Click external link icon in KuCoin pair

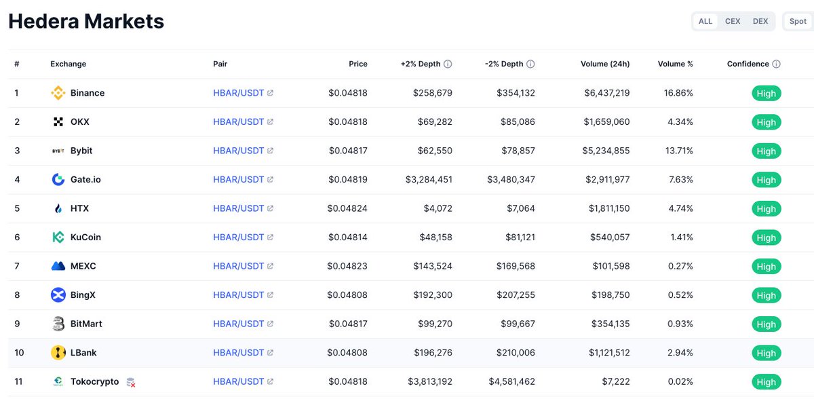(270, 237)
